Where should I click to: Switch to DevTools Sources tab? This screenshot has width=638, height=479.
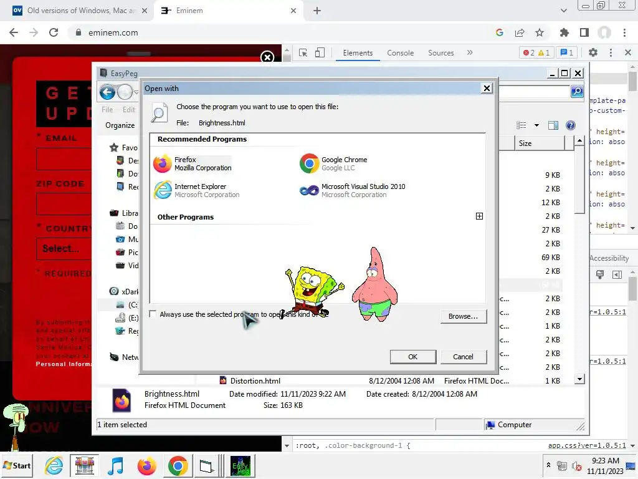point(440,53)
